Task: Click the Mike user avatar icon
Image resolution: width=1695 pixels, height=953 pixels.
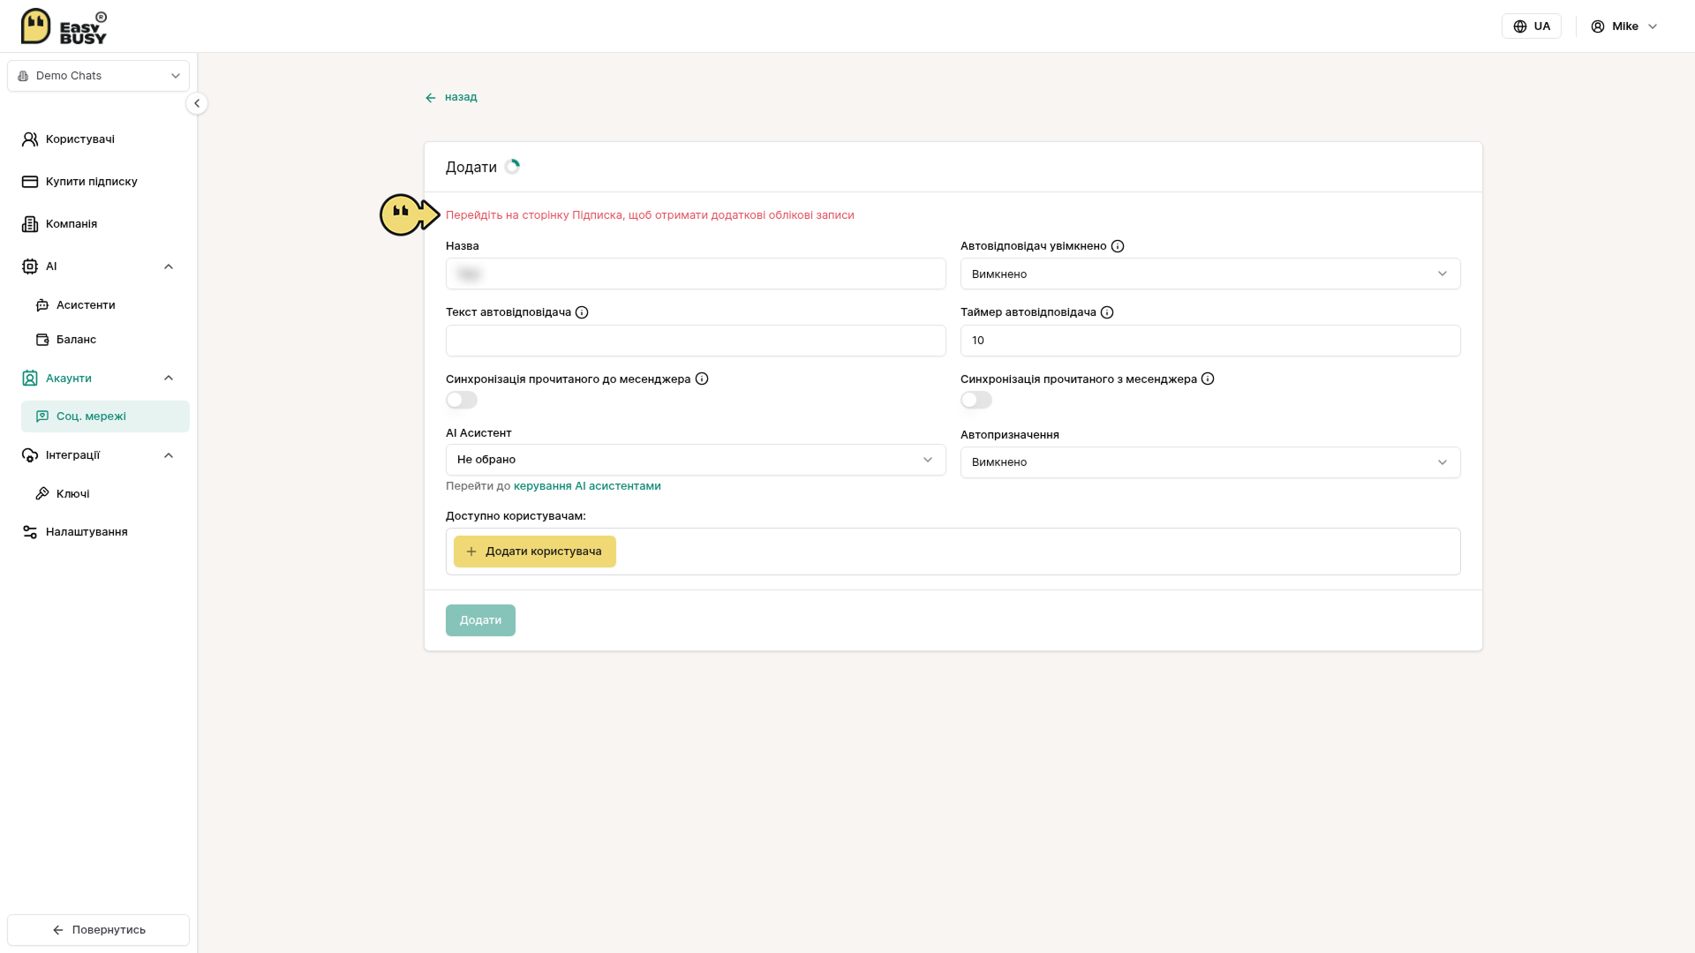Action: 1598,26
